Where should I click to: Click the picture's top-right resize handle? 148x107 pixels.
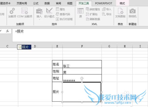click(102, 82)
